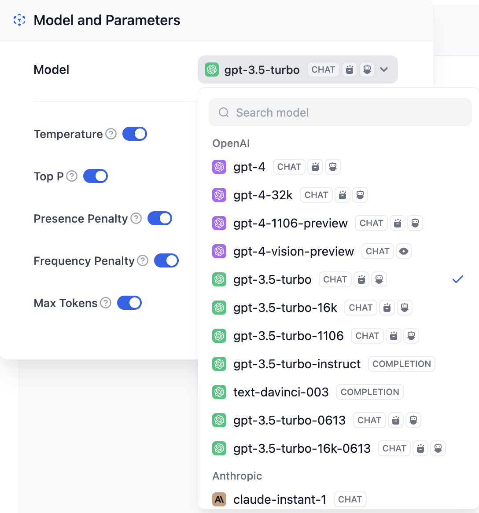Click the Model and Parameters panel icon
479x513 pixels.
19,20
